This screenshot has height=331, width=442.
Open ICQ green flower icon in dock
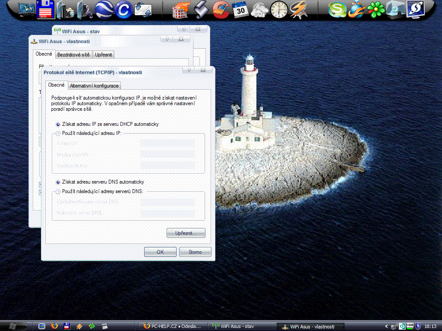376,10
